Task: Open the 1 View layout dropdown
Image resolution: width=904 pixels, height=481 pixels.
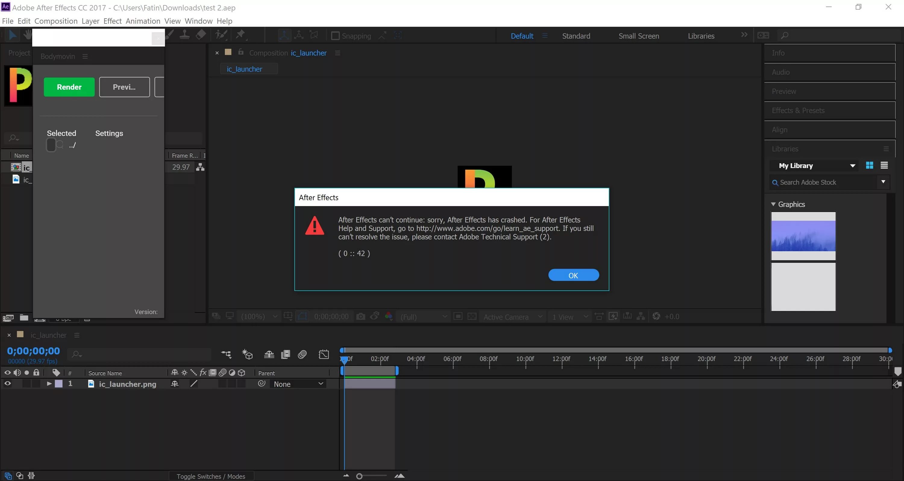Action: point(570,317)
